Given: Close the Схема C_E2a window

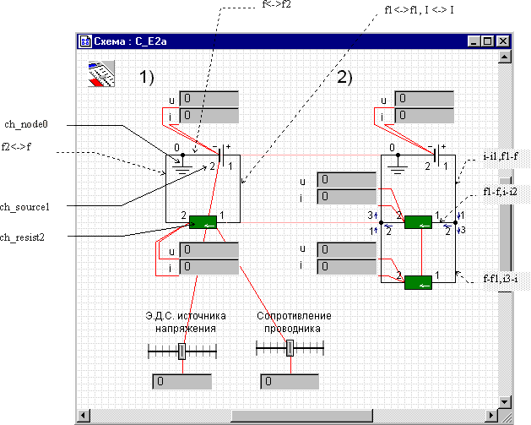Looking at the screenshot, I should 503,41.
